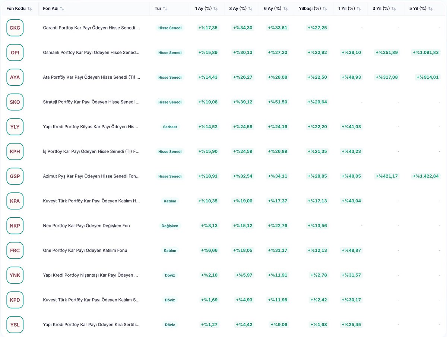Open Strateji Portföy Kar Payı fund name

[92, 102]
